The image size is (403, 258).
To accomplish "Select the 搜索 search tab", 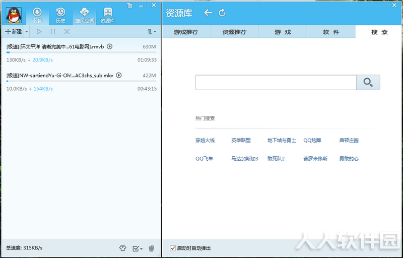I will [x=379, y=32].
